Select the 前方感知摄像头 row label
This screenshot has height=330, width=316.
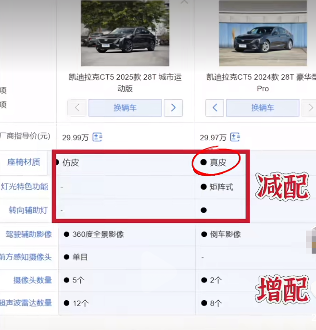pos(25,257)
